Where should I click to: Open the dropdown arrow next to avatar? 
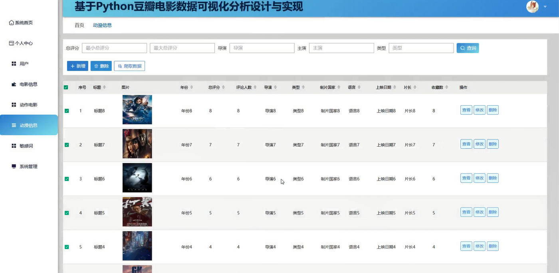pos(545,7)
